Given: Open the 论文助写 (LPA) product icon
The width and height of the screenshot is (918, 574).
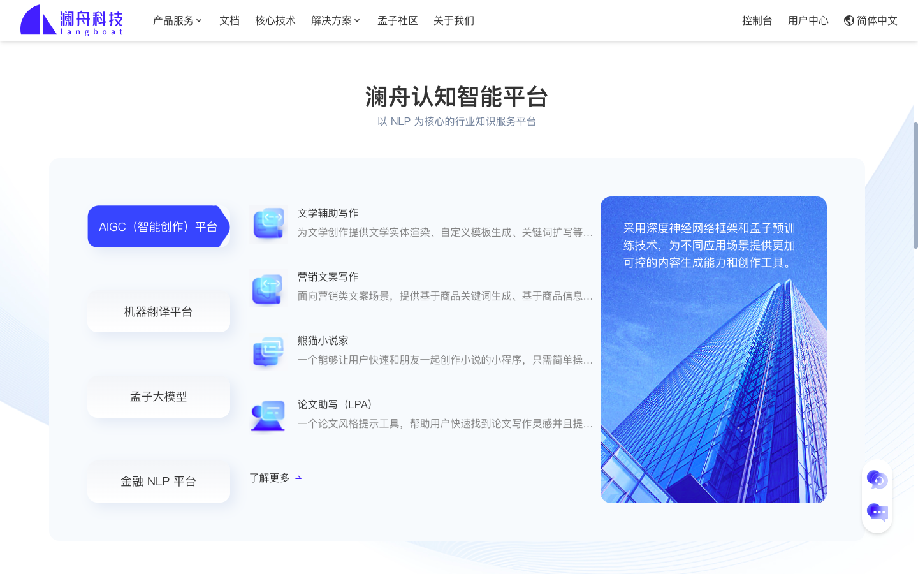Looking at the screenshot, I should point(268,415).
